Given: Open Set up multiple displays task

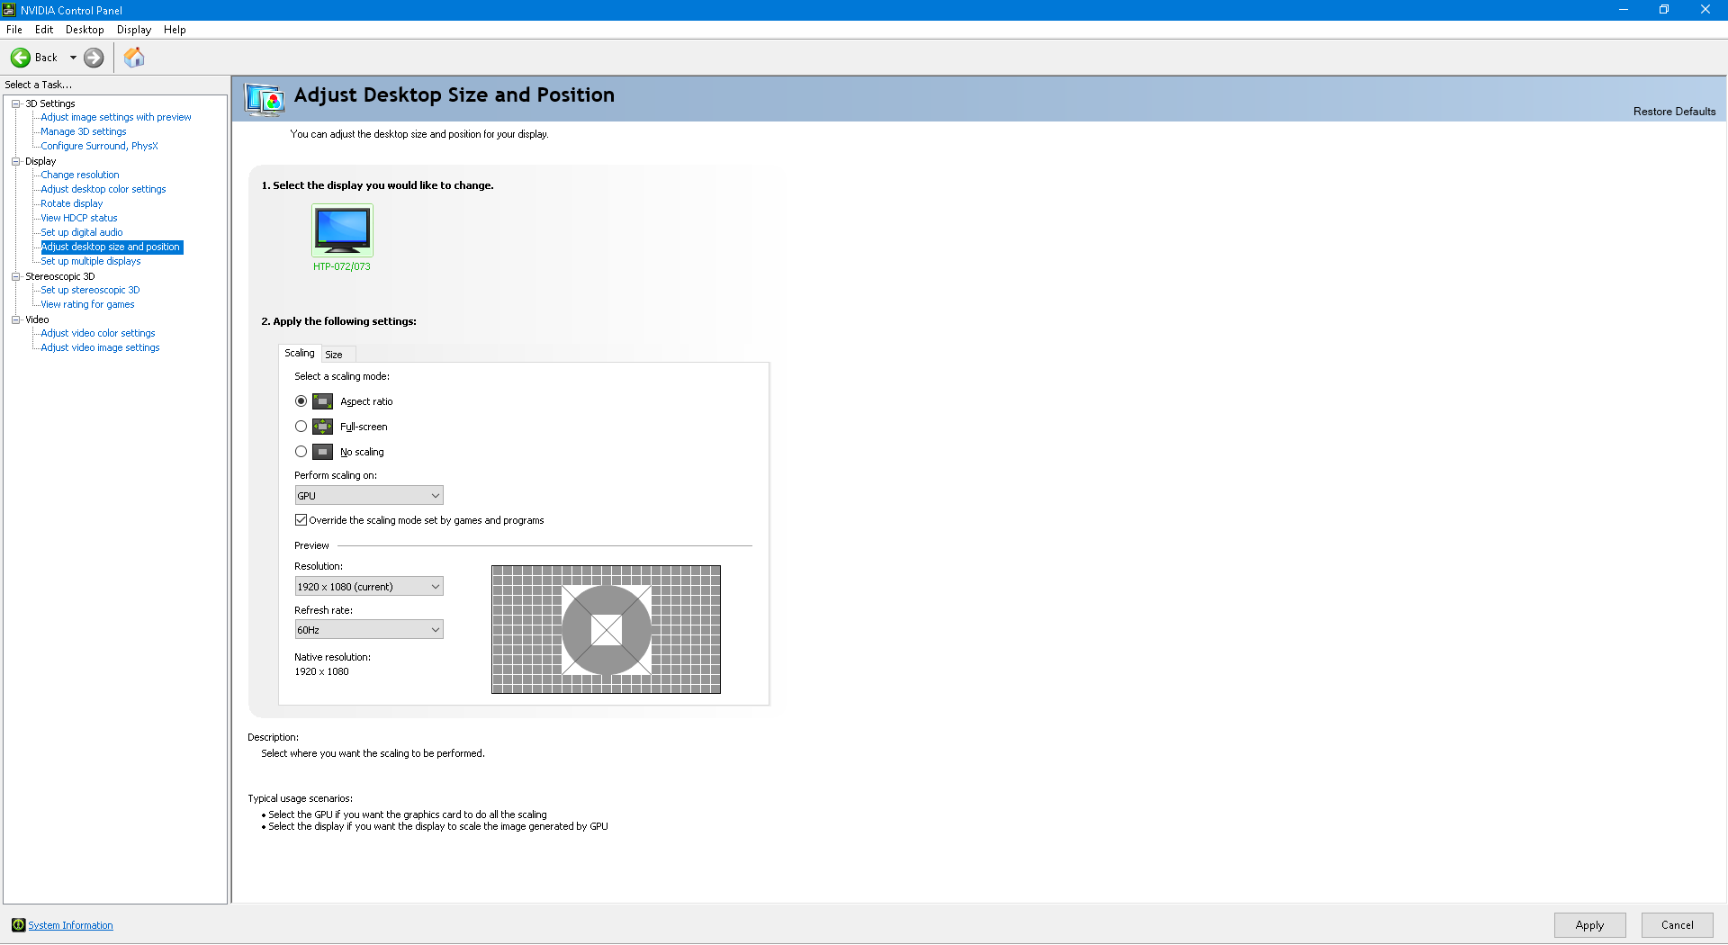Looking at the screenshot, I should coord(91,261).
